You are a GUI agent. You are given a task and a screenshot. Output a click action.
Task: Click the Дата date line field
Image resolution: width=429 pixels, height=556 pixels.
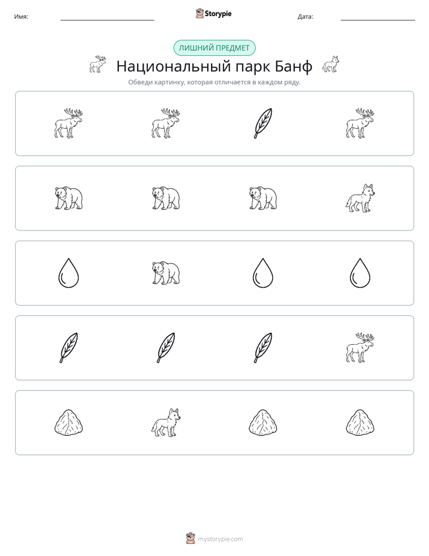[378, 17]
